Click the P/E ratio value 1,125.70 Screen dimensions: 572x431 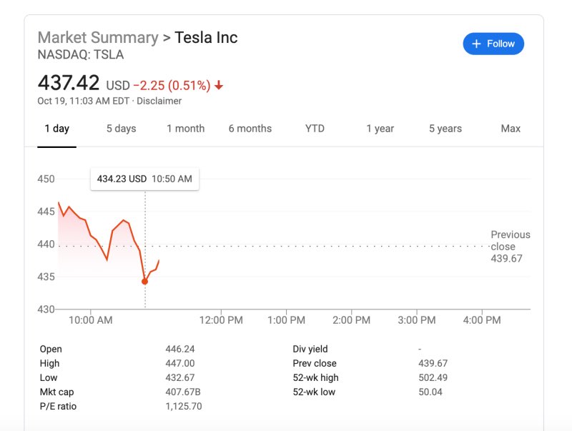pyautogui.click(x=182, y=406)
